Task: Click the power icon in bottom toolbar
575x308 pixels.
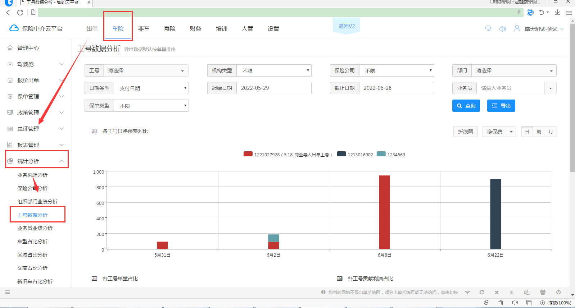Action: tap(558, 292)
